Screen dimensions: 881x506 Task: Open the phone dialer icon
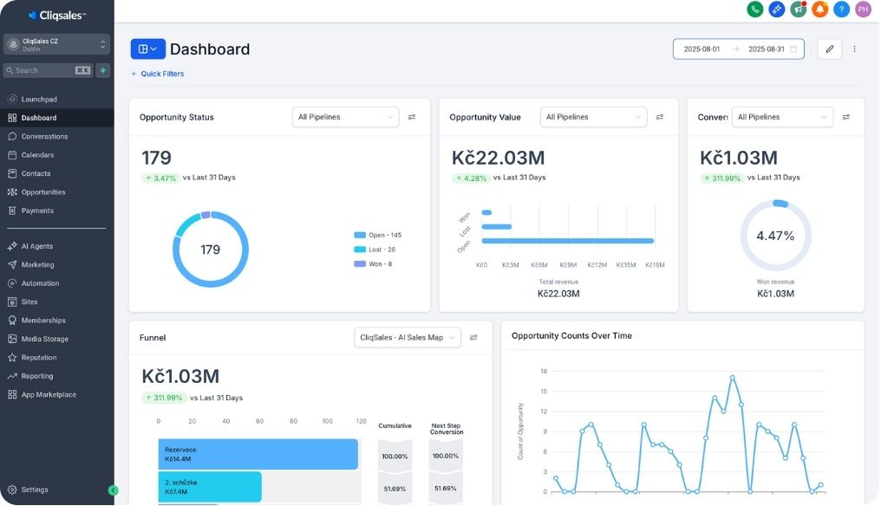(x=754, y=9)
